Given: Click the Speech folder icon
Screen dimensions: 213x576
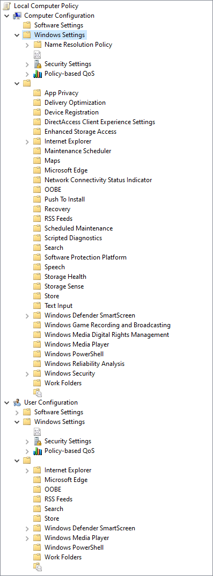Looking at the screenshot, I should coord(37,267).
